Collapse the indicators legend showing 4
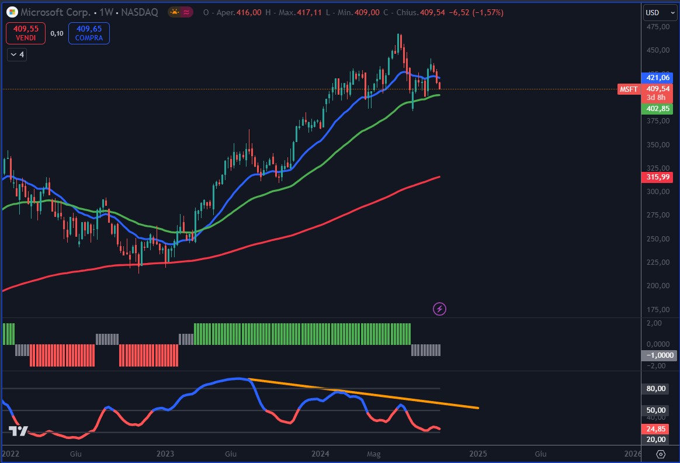 coord(17,54)
